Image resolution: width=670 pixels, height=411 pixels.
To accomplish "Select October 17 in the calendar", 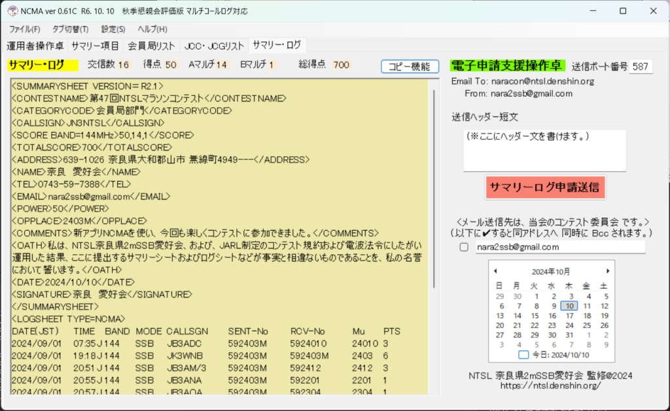I will 570,316.
